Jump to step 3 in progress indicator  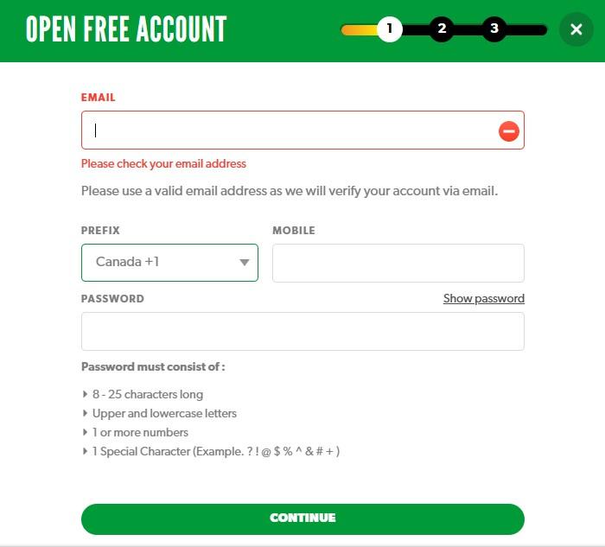pos(494,29)
